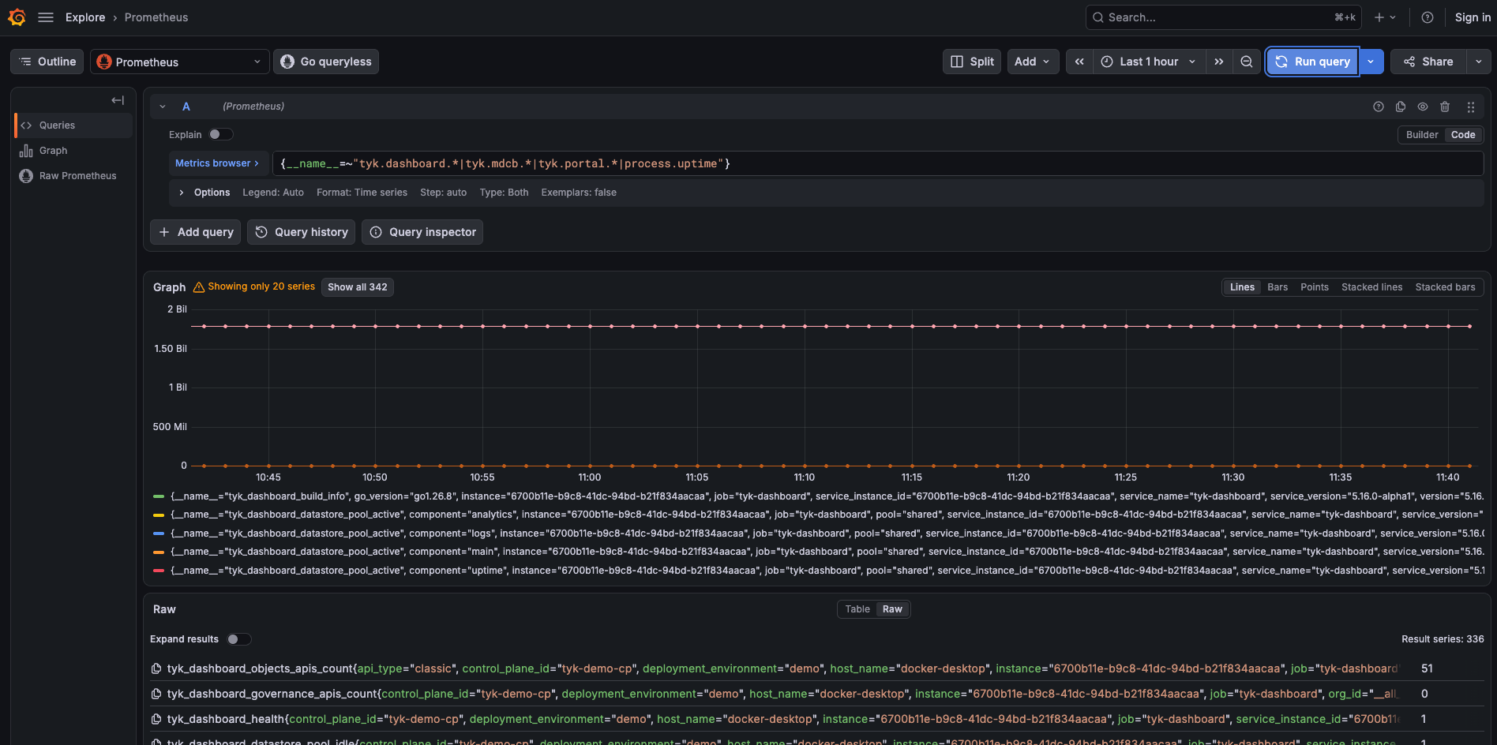Click Run query button
The height and width of the screenshot is (745, 1497).
click(x=1313, y=62)
